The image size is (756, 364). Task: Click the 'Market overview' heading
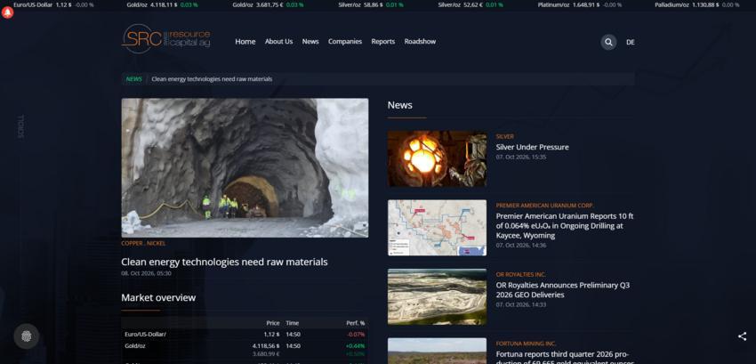point(158,298)
